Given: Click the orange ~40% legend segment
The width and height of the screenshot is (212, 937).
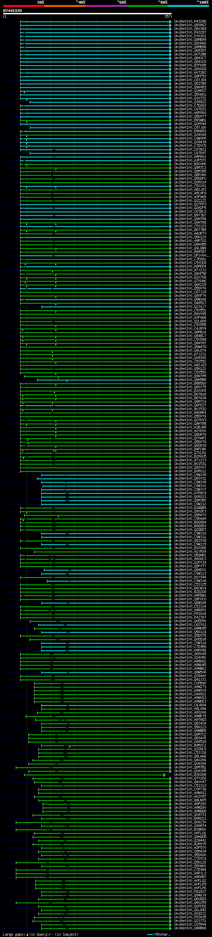Looking at the screenshot, I should 65,6.
